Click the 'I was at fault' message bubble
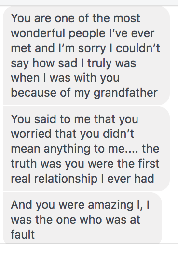The image size is (178, 258). point(82,217)
